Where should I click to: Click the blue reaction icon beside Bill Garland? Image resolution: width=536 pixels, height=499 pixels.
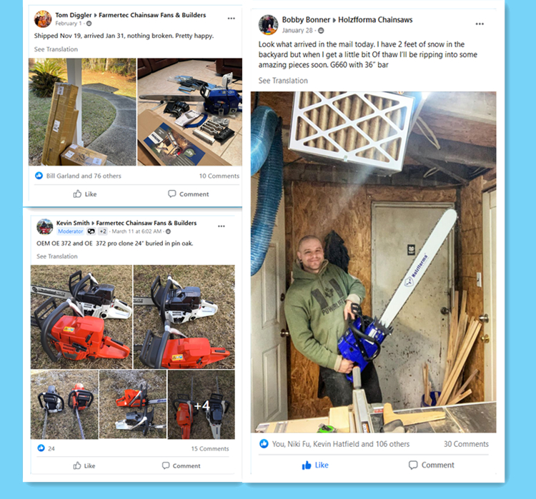39,176
